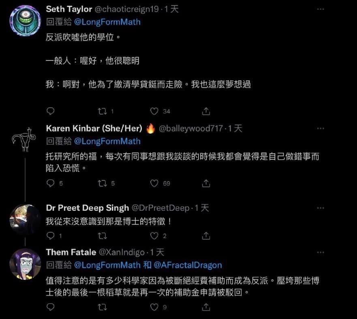Like Seth Taylor's tweet with 34 likes
This screenshot has width=357, height=319.
[x=154, y=111]
